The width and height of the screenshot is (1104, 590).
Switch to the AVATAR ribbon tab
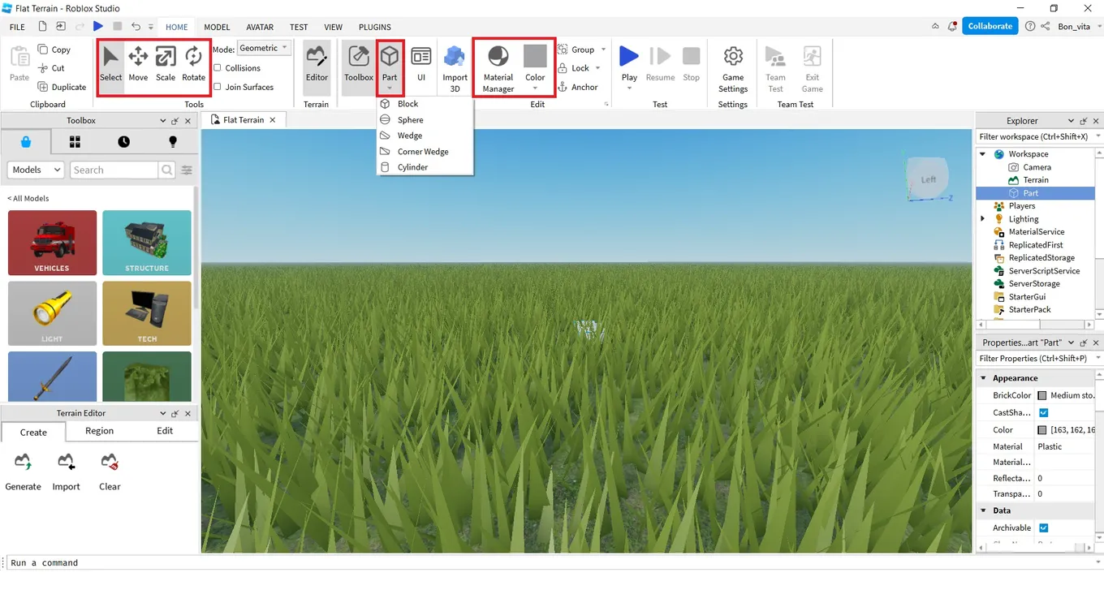coord(260,27)
